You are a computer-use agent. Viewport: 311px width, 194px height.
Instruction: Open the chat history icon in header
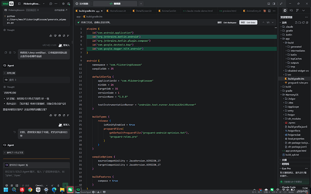click(x=51, y=4)
